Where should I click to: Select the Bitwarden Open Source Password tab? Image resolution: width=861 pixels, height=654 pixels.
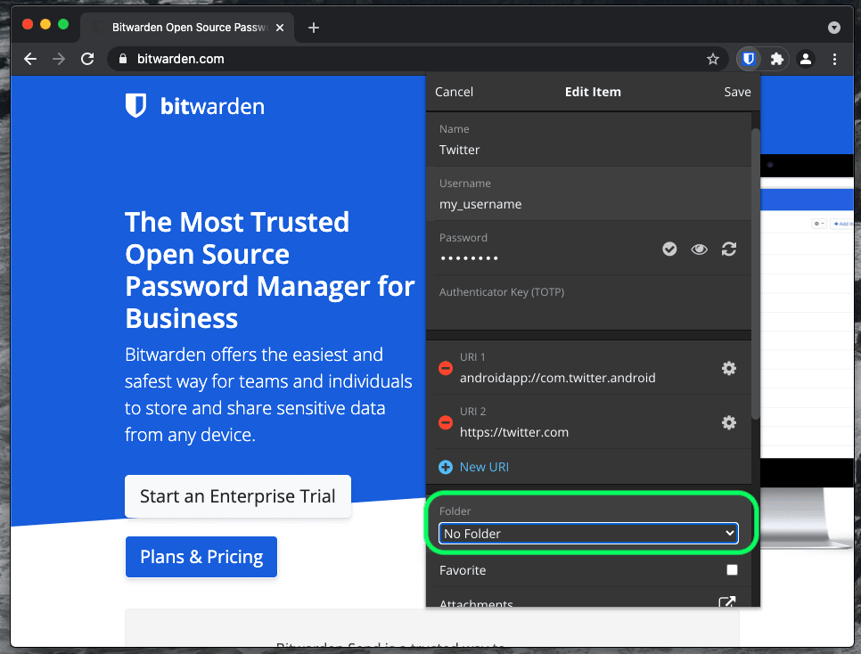[x=186, y=28]
